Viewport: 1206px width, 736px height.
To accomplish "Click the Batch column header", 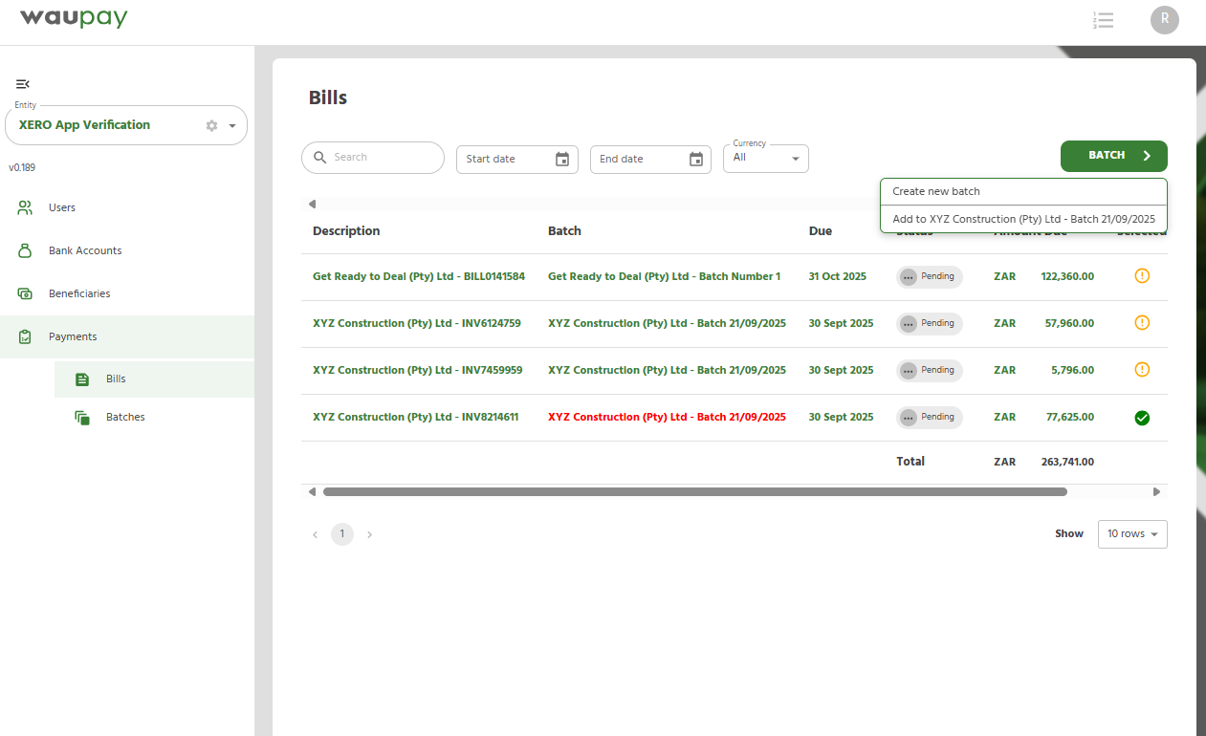I will pos(564,230).
